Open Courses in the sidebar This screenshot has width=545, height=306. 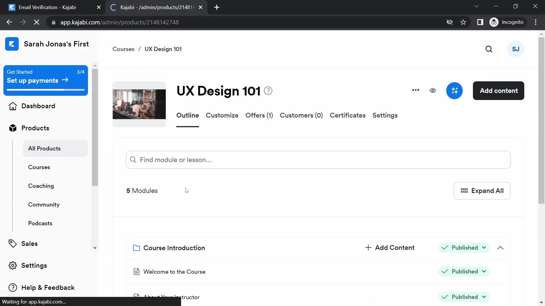click(39, 167)
